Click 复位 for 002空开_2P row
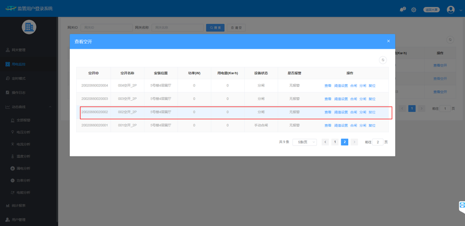Viewport: 465px width, 226px height. (372, 112)
